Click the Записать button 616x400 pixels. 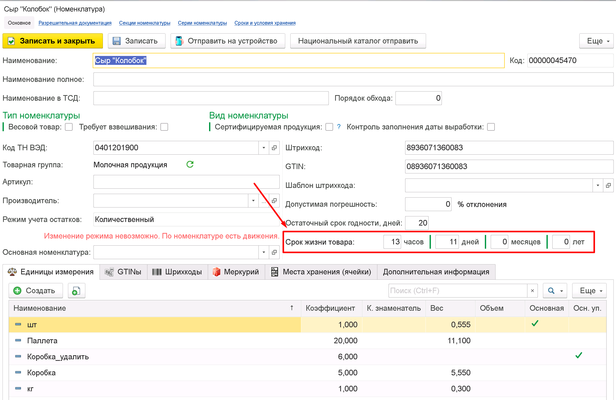[136, 41]
